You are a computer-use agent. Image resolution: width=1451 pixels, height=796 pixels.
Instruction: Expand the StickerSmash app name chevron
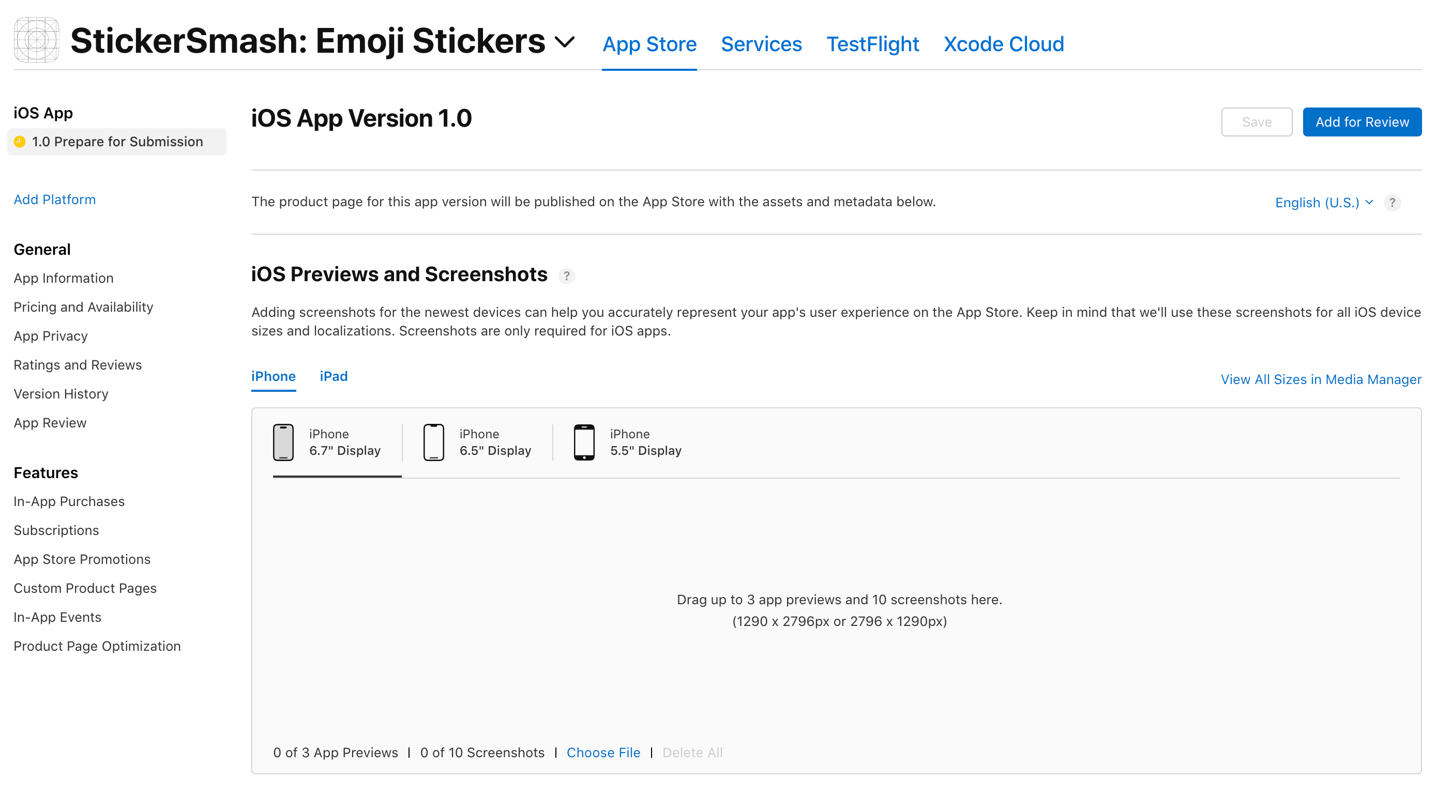click(x=564, y=42)
